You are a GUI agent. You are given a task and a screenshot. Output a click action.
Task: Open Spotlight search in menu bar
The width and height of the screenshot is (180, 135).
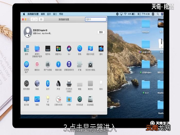click(158, 14)
